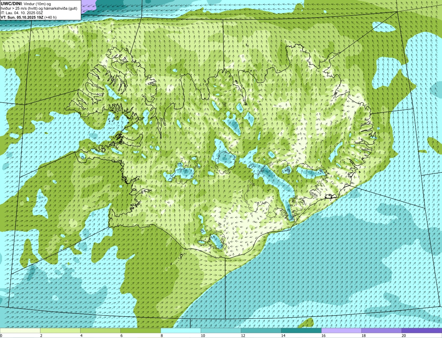Click the '8' label on the wind scale
The image size is (442, 338).
coord(162,336)
